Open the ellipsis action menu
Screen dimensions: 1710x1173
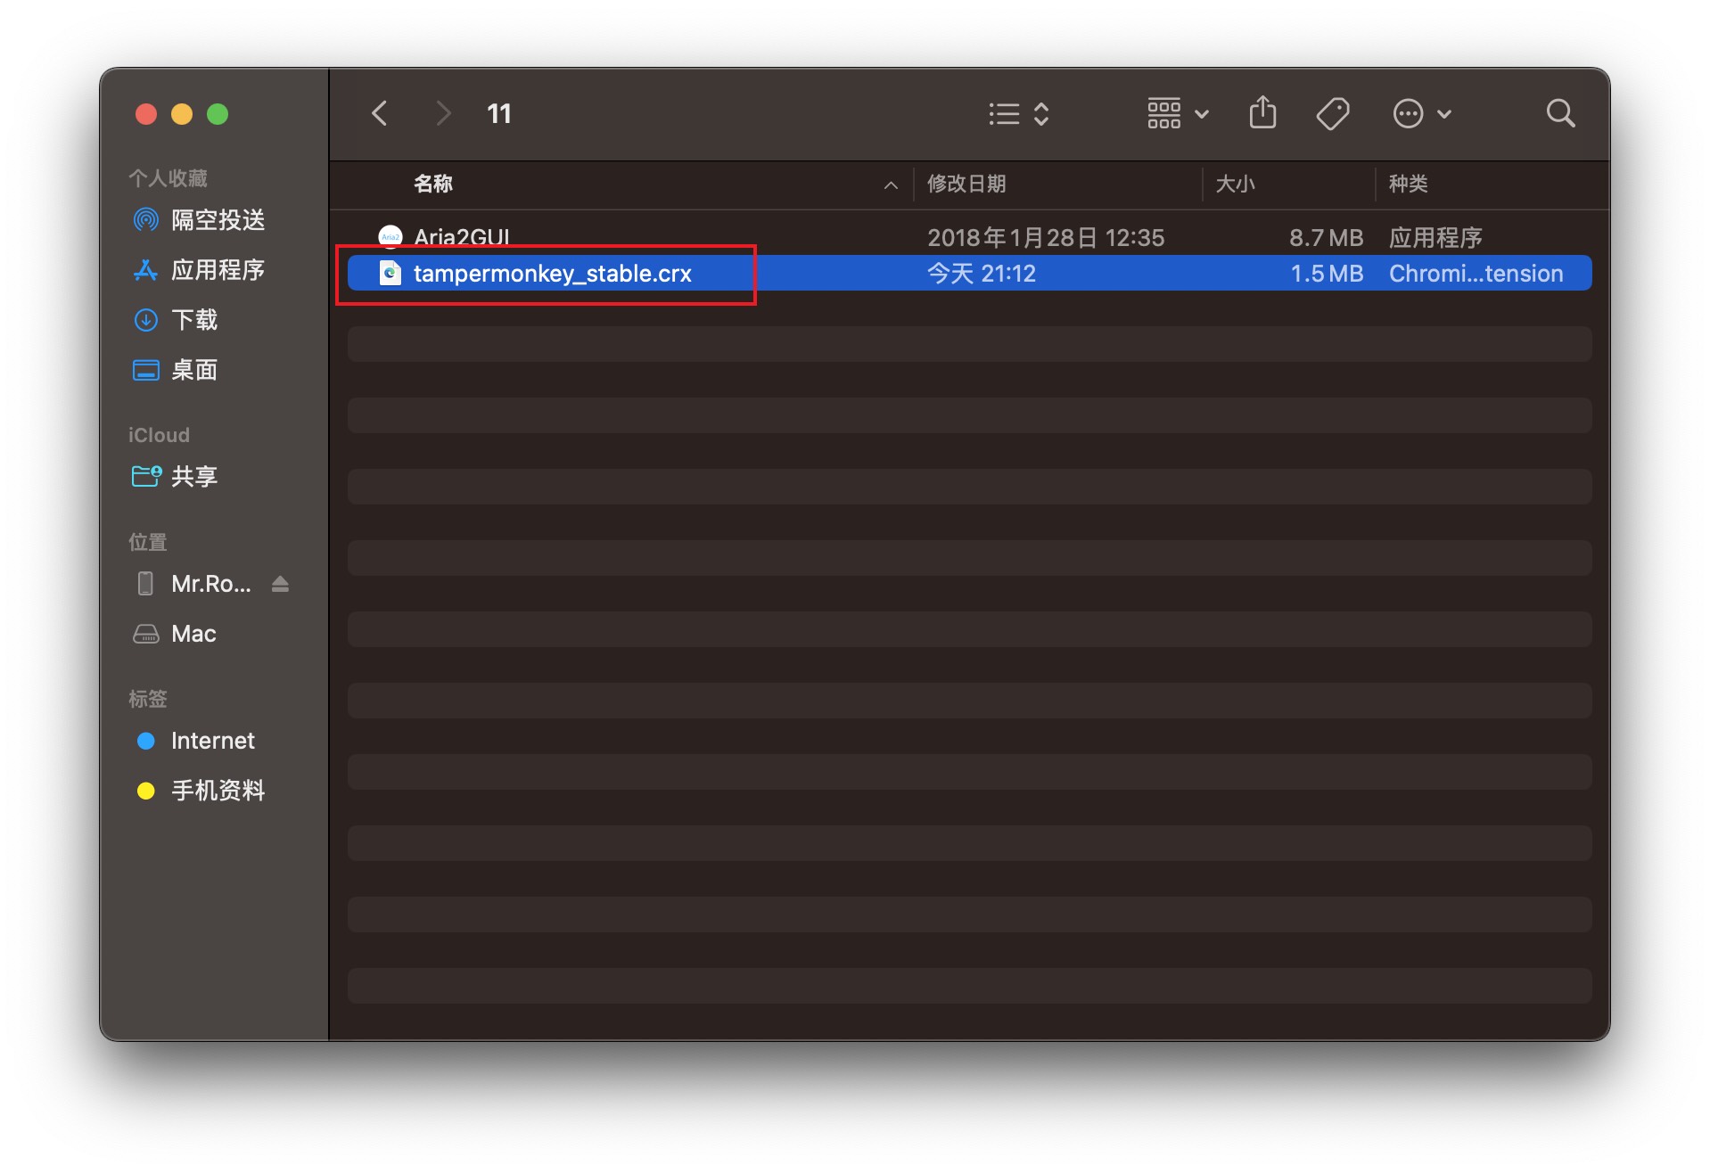(x=1422, y=113)
